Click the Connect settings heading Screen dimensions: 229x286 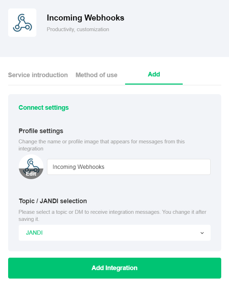click(x=44, y=108)
